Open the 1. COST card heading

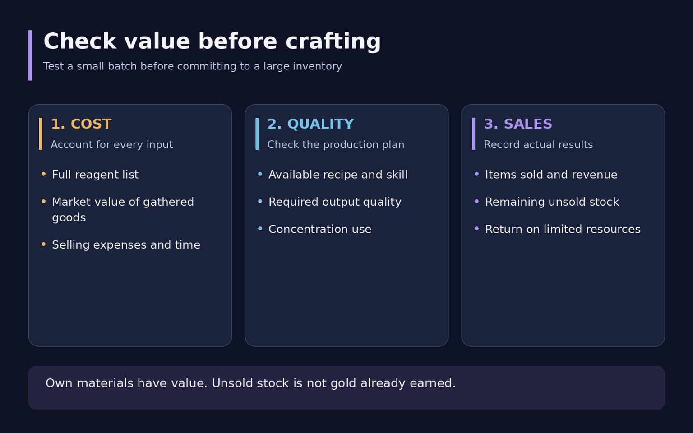coord(81,124)
